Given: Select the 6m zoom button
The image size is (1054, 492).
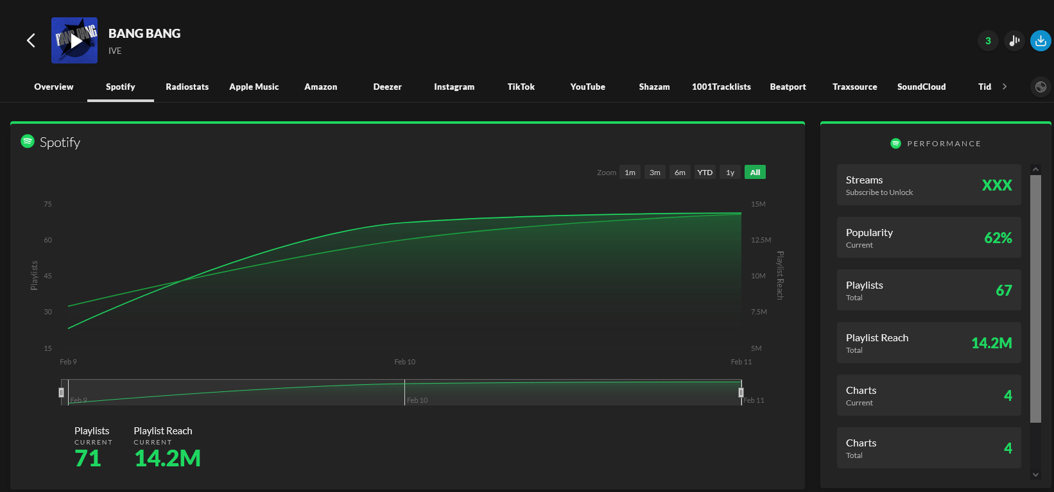Looking at the screenshot, I should pyautogui.click(x=680, y=172).
